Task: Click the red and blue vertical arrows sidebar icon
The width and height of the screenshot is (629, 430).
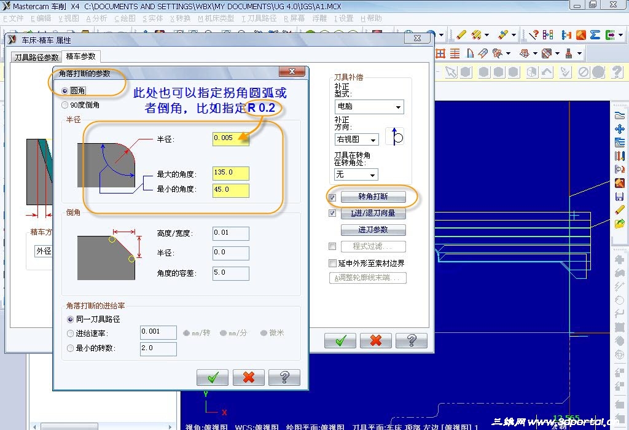Action: point(619,155)
